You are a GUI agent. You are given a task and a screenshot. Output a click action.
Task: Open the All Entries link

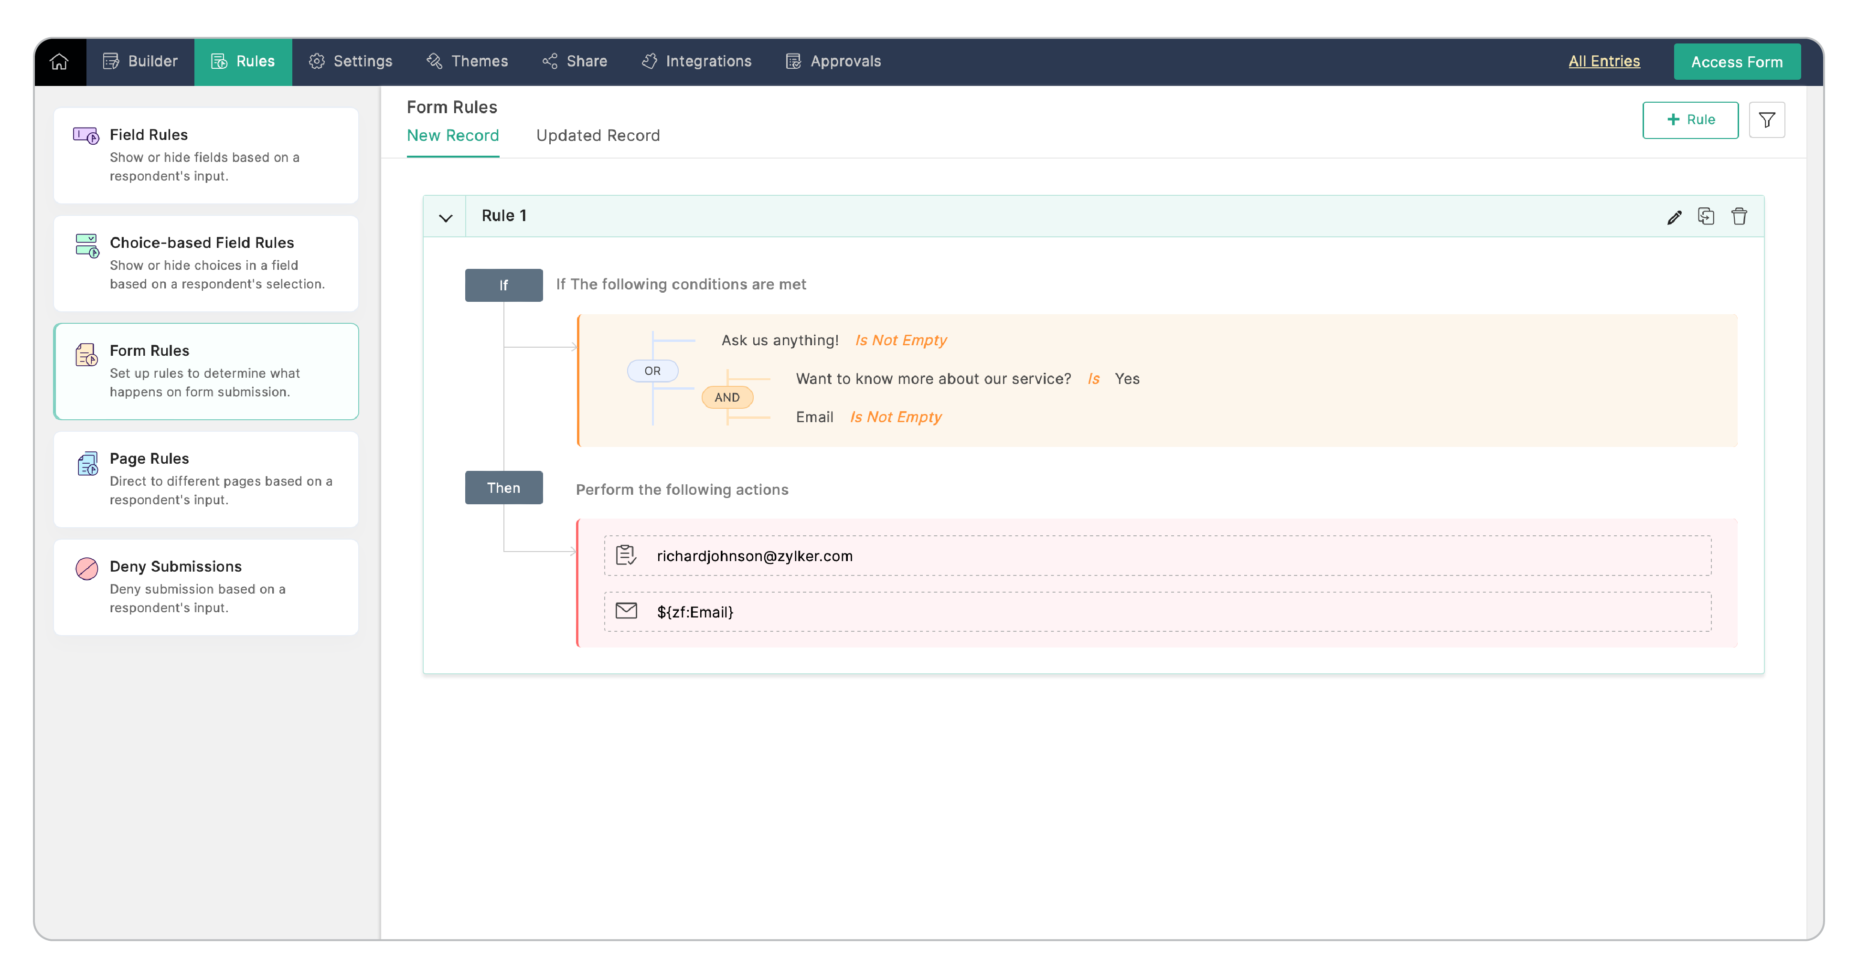(1603, 61)
